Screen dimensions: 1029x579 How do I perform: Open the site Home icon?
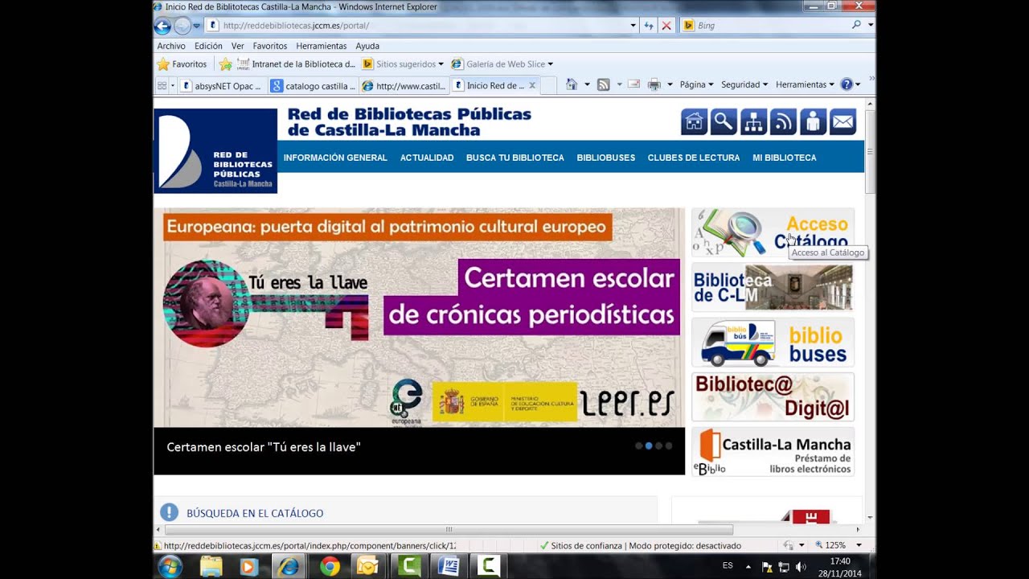pyautogui.click(x=695, y=122)
